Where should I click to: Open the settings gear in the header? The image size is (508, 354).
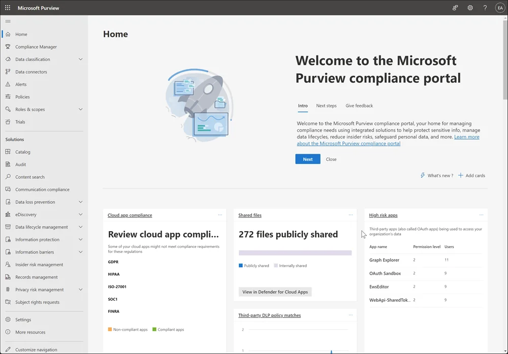point(470,8)
